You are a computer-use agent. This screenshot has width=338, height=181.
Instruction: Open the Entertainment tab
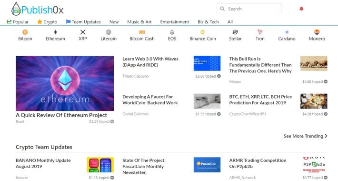(175, 22)
